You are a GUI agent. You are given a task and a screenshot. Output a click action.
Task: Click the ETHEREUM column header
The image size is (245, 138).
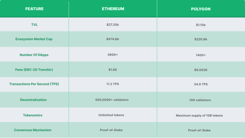(x=113, y=9)
